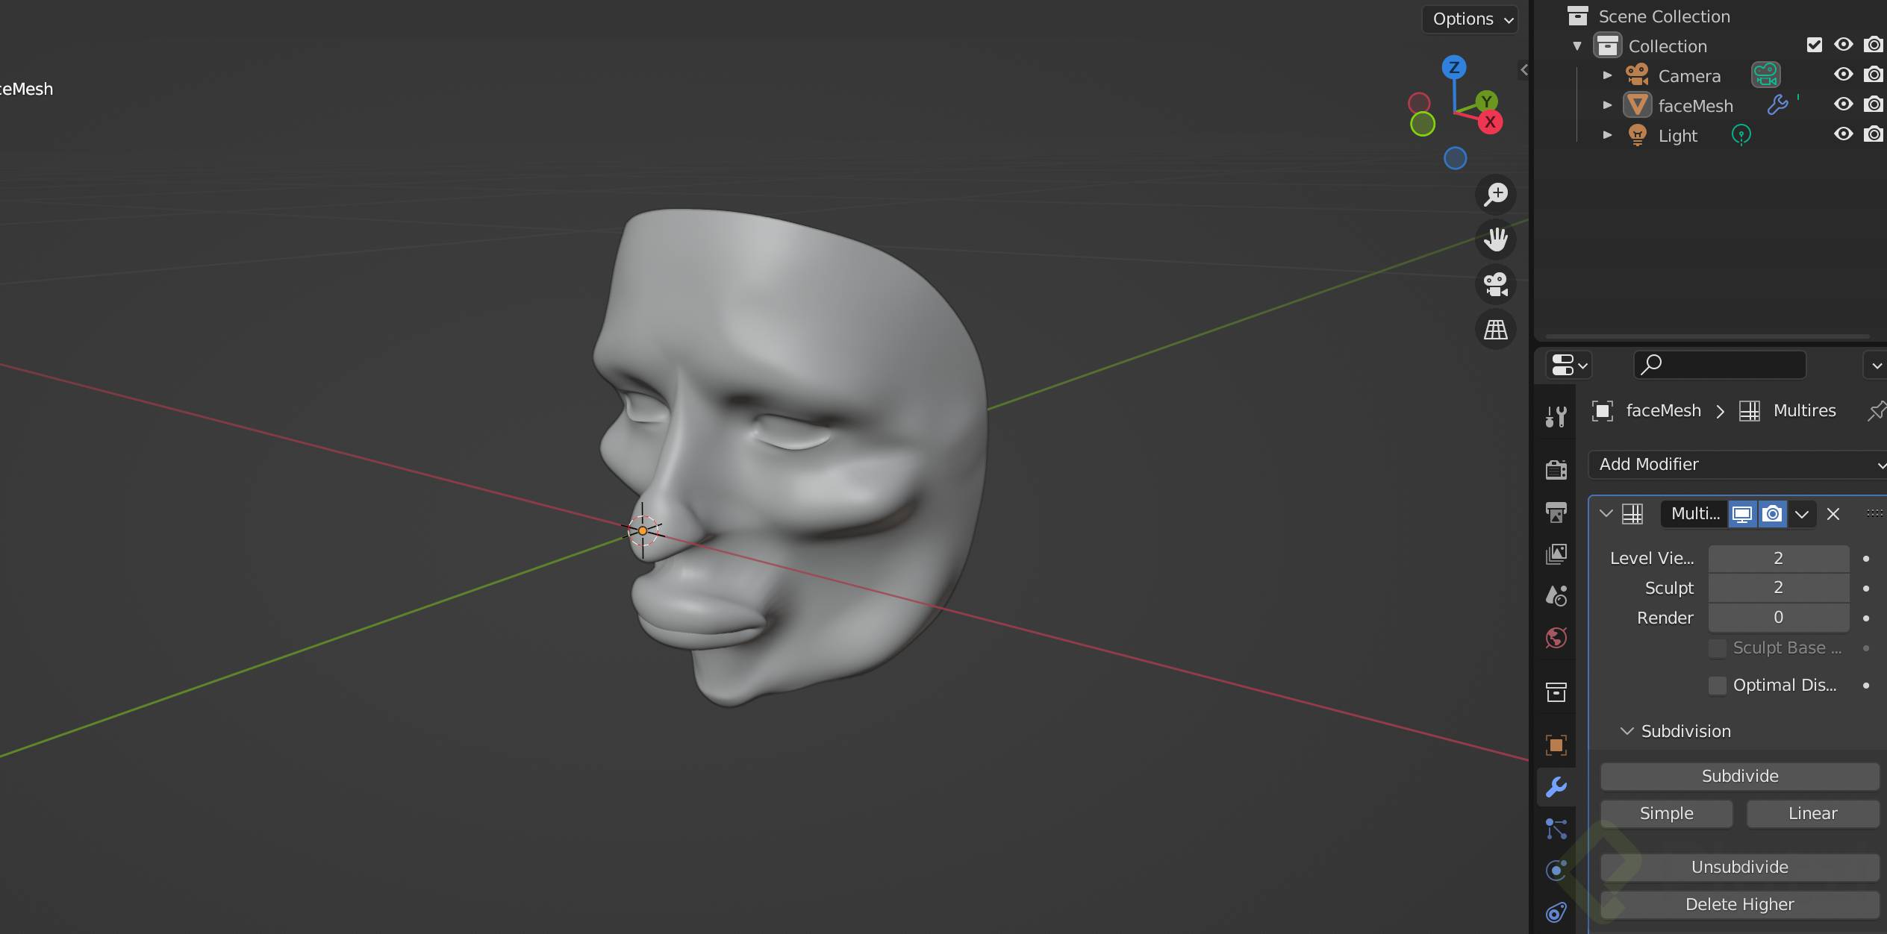Open the World Properties tab

[1556, 638]
